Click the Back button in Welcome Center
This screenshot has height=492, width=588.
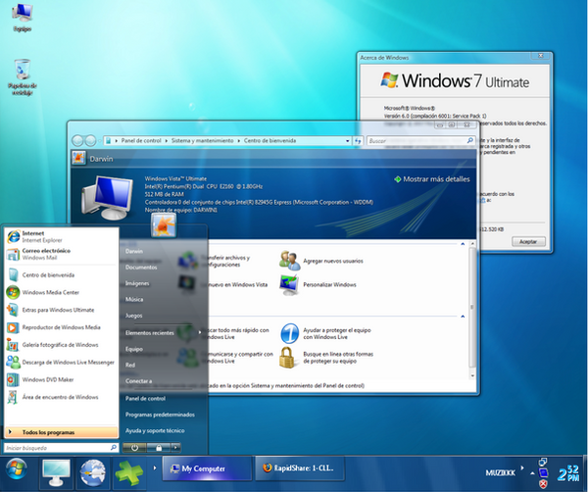pos(77,140)
